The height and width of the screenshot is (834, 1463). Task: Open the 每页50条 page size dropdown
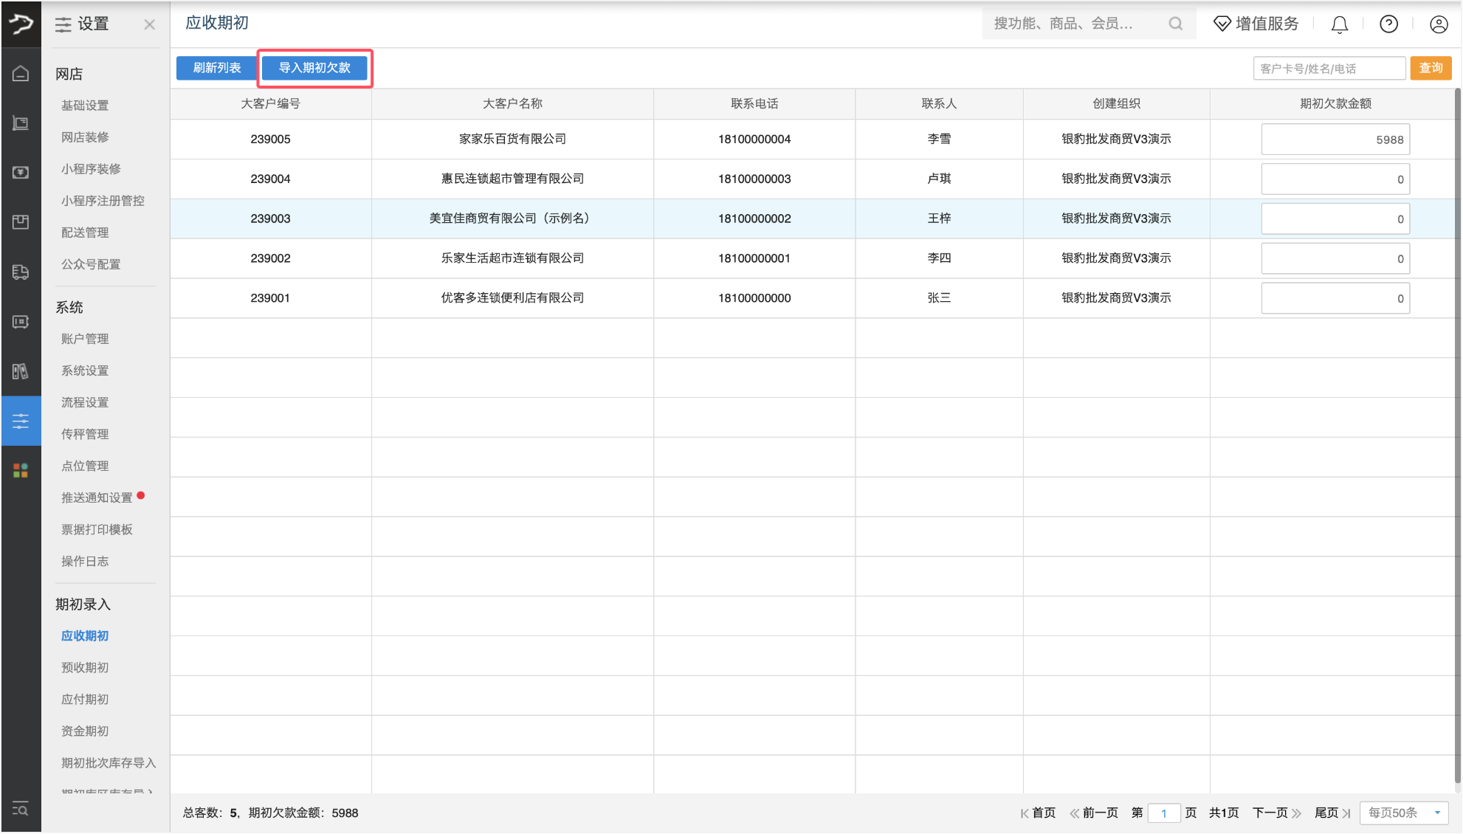tap(1403, 813)
